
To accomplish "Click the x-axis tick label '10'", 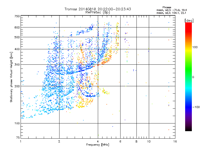I will 149,141.
